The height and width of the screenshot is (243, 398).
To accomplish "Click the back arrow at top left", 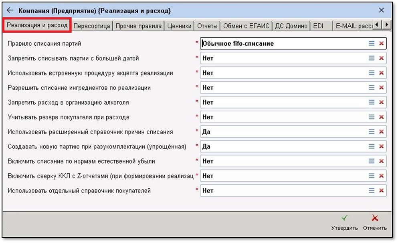I will click(x=10, y=11).
